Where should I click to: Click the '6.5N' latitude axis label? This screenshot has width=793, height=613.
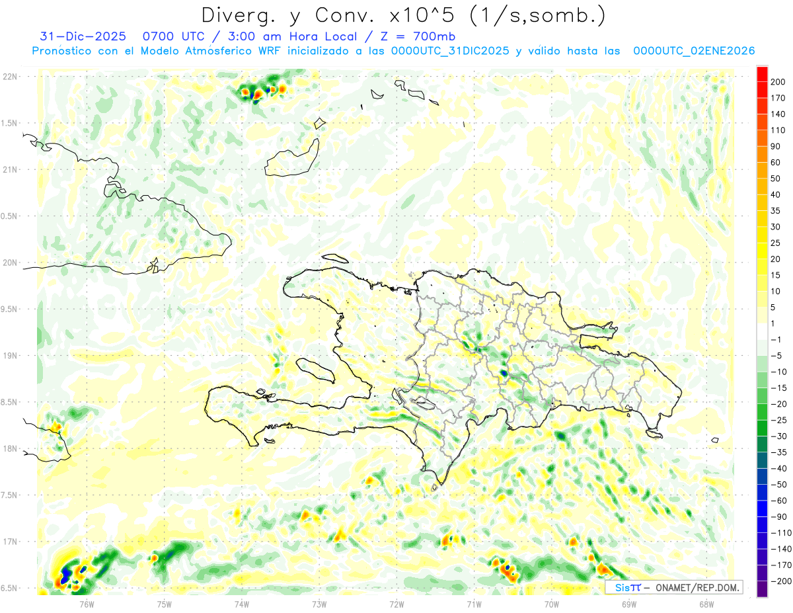(x=8, y=588)
